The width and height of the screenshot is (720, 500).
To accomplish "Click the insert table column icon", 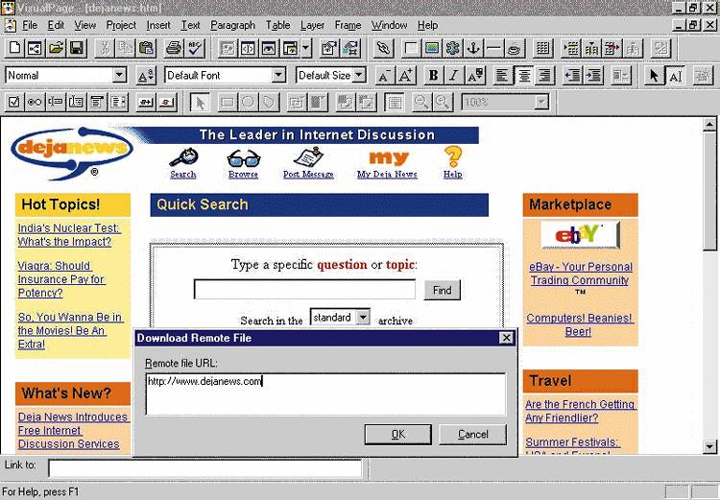I will 592,48.
